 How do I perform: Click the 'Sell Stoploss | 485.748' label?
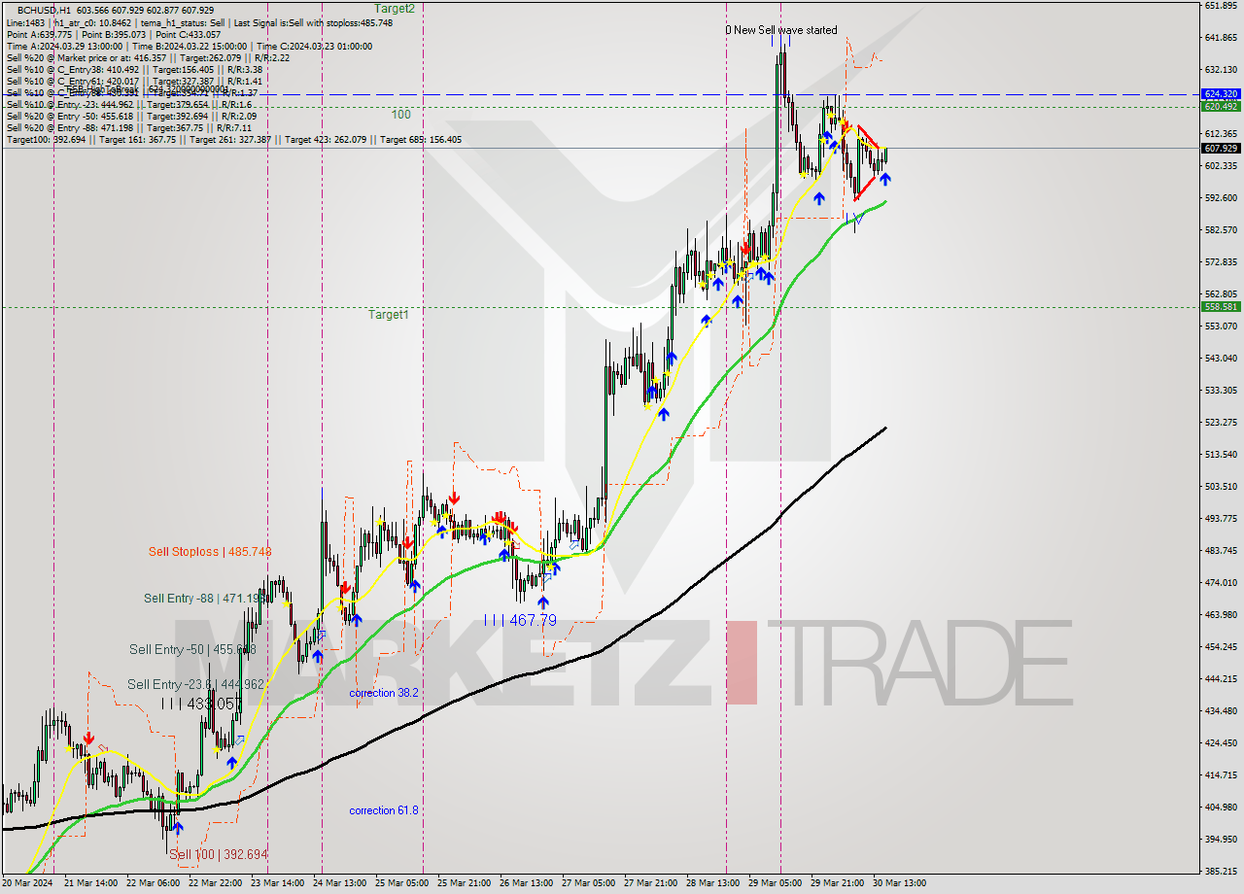(x=210, y=552)
